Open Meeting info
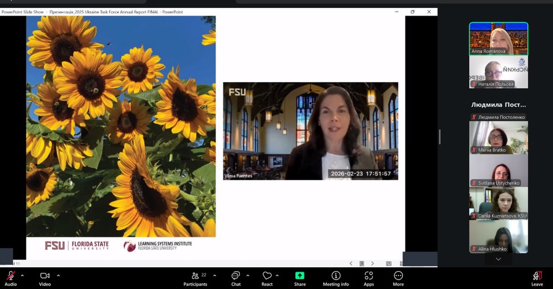This screenshot has height=289, width=553. 336,276
